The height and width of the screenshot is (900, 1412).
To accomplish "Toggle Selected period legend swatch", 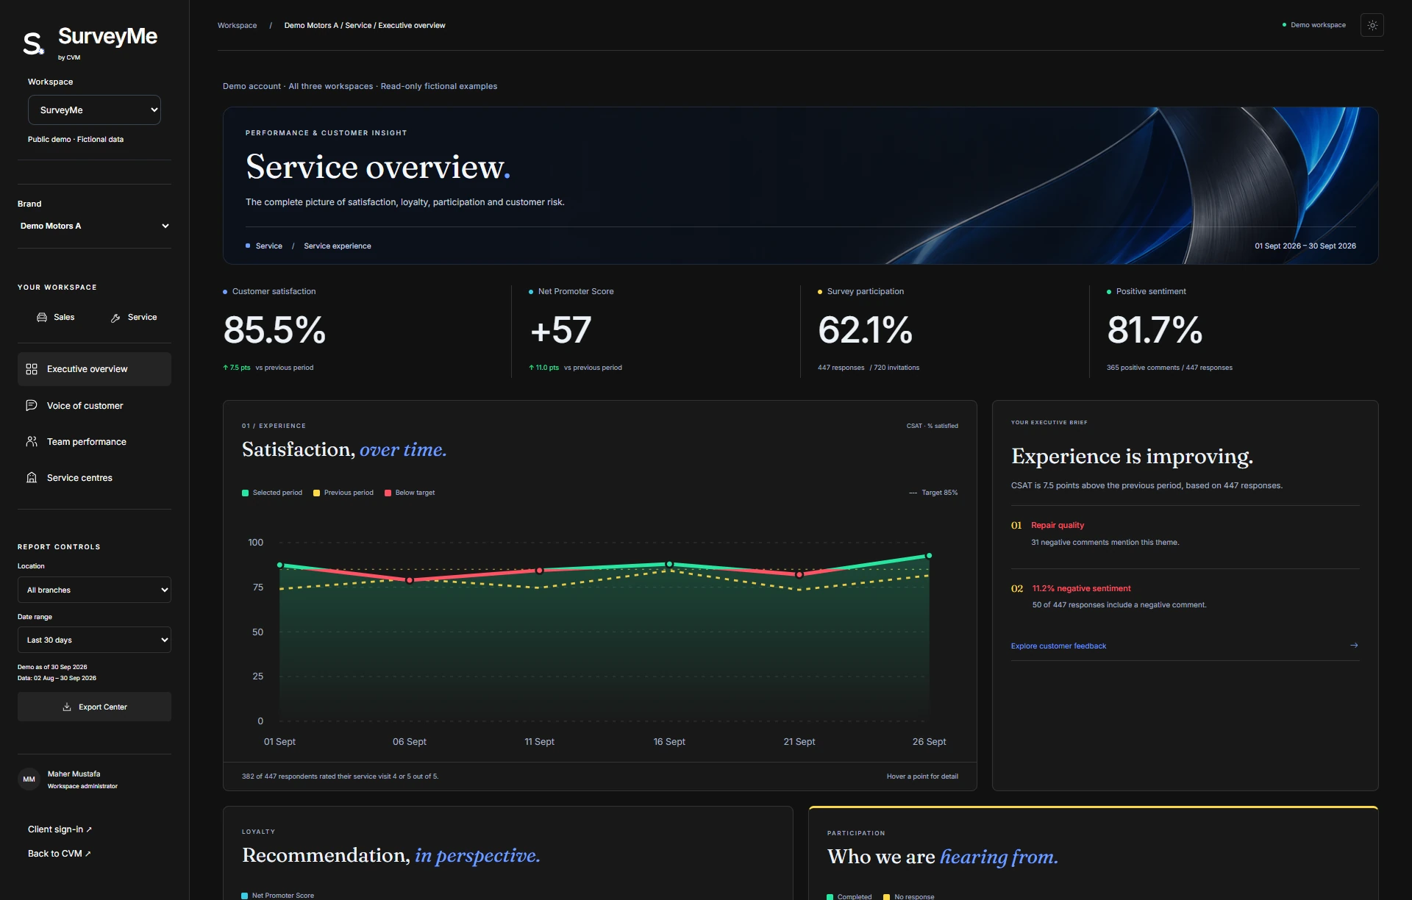I will [x=246, y=493].
